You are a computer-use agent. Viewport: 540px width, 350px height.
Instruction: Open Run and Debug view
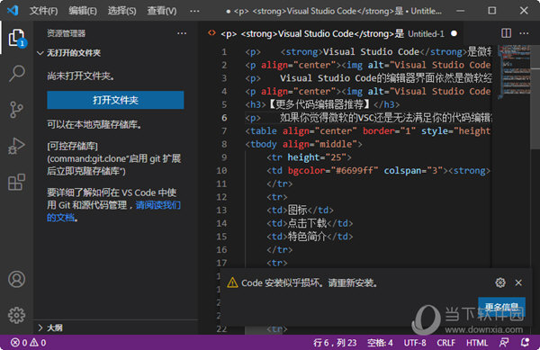[16, 146]
